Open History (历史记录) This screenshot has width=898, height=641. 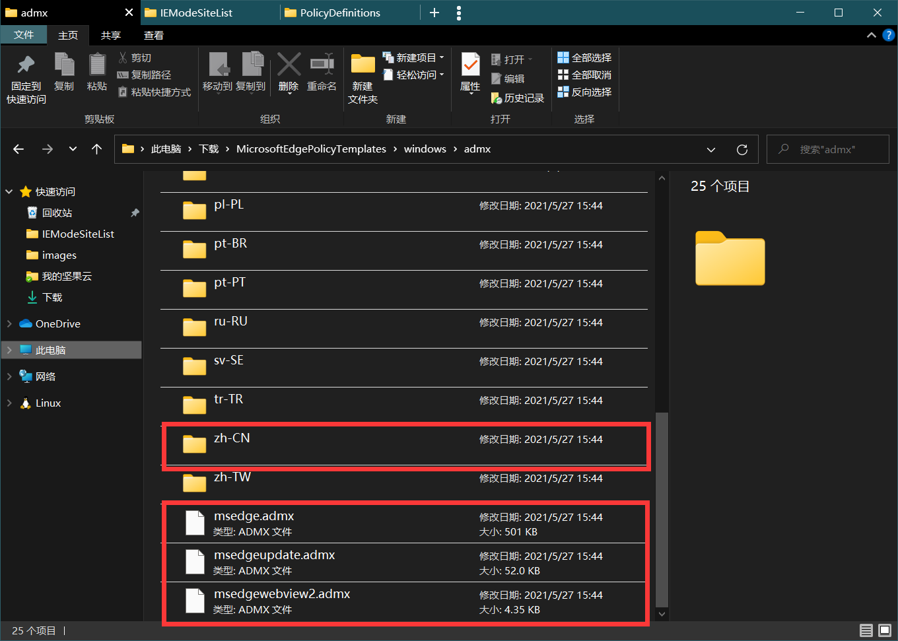518,98
